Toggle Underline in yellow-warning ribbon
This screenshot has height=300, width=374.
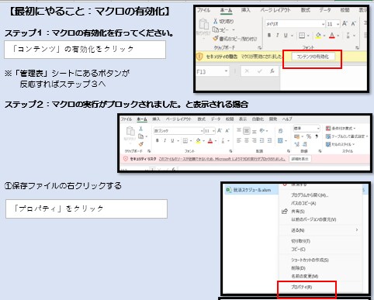point(286,36)
